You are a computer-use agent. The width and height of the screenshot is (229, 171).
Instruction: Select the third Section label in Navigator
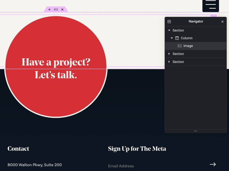[x=178, y=62]
